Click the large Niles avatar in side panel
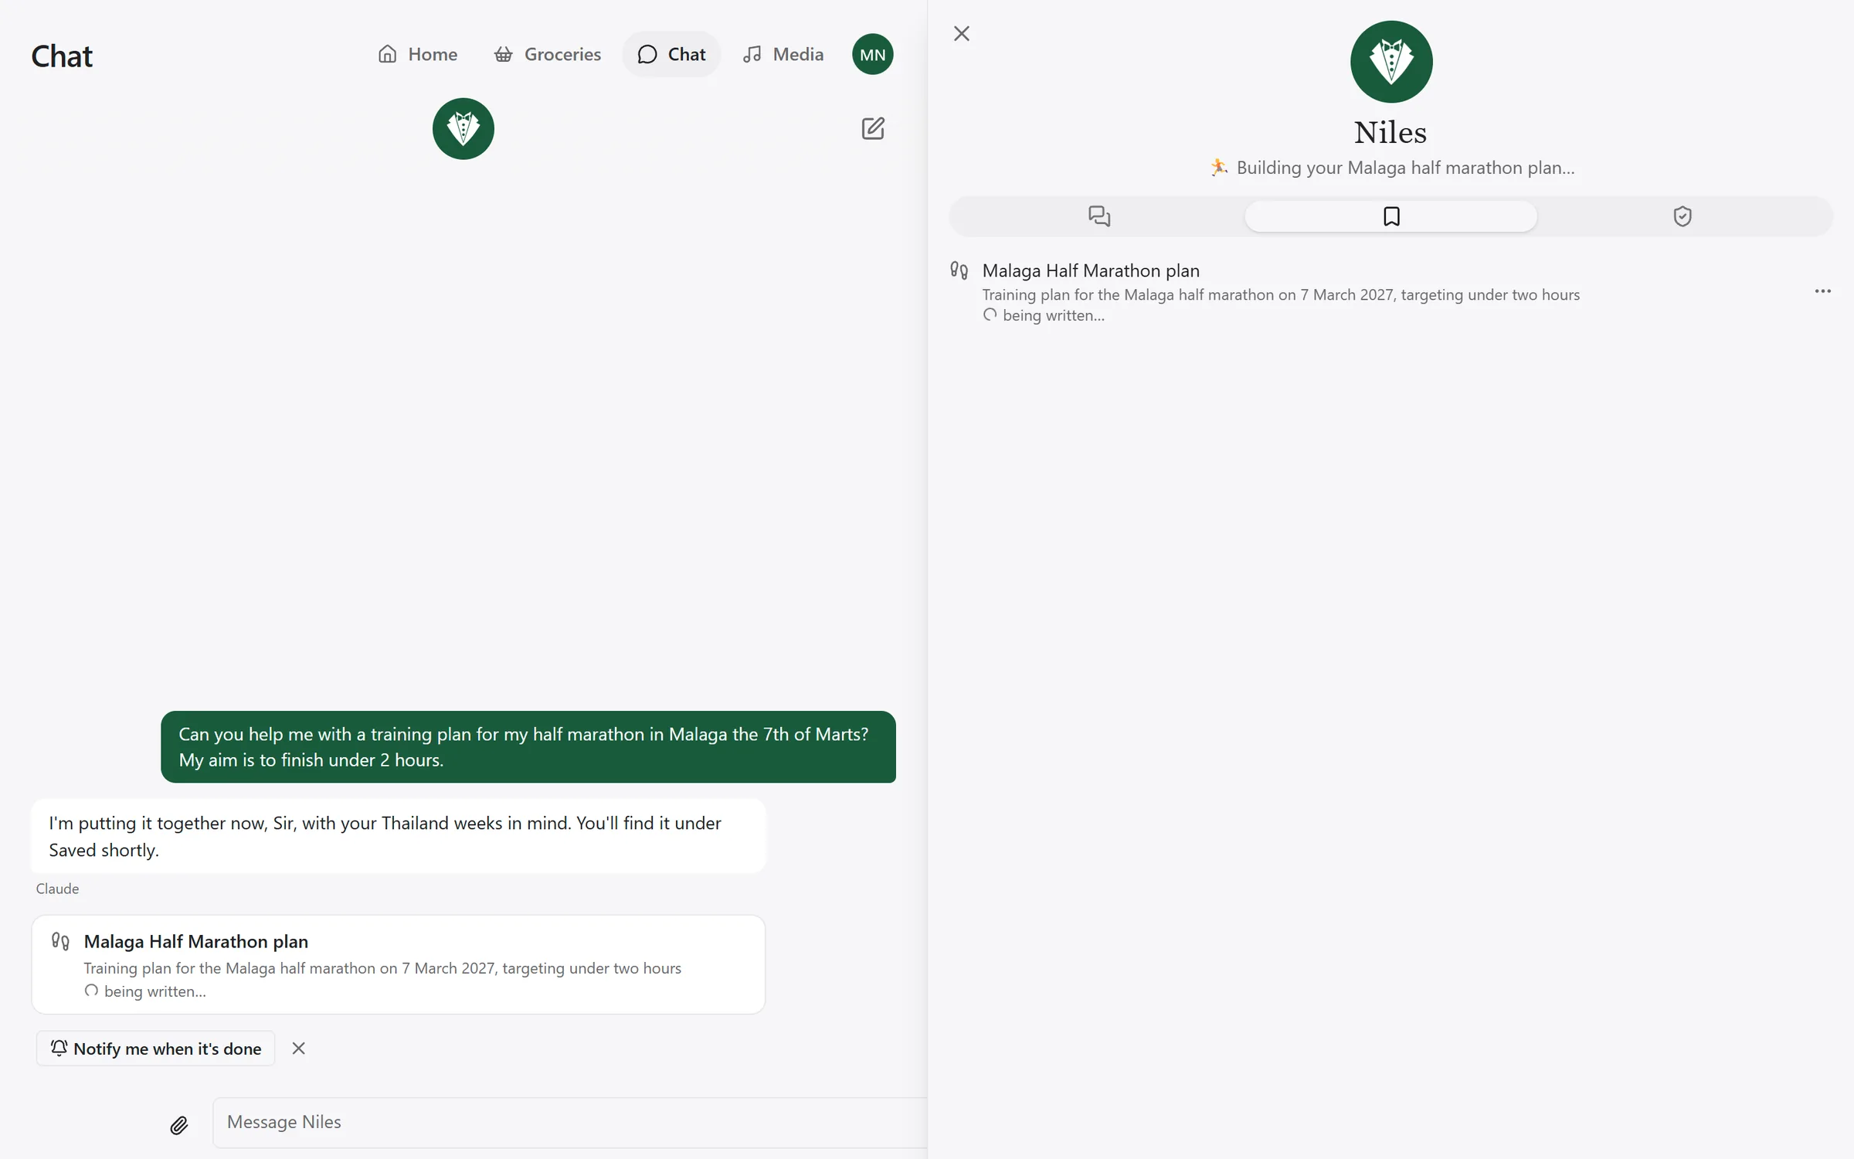Screen dimensions: 1854x1159 (x=1391, y=62)
